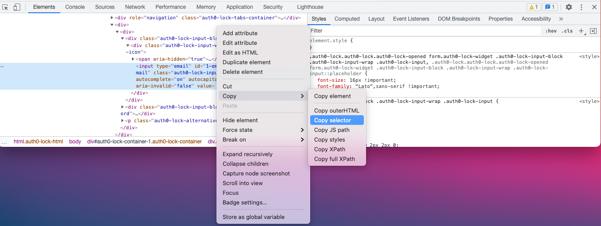This screenshot has width=601, height=226.
Task: Choose Edit as HTML
Action: [263, 53]
